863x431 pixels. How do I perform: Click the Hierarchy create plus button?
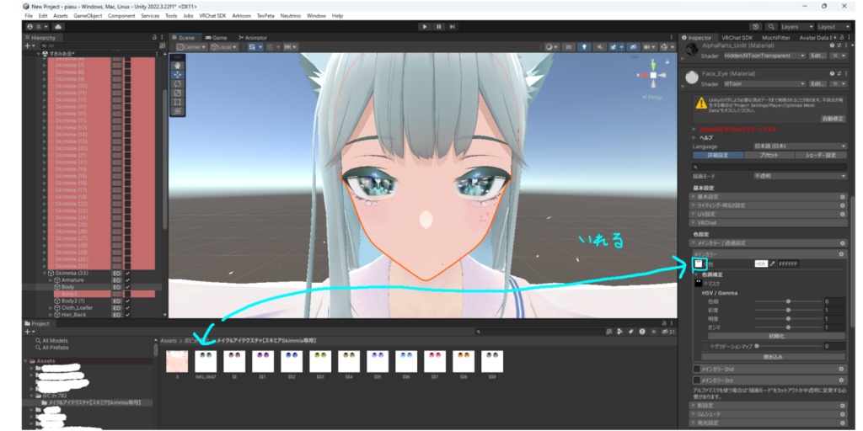point(28,46)
